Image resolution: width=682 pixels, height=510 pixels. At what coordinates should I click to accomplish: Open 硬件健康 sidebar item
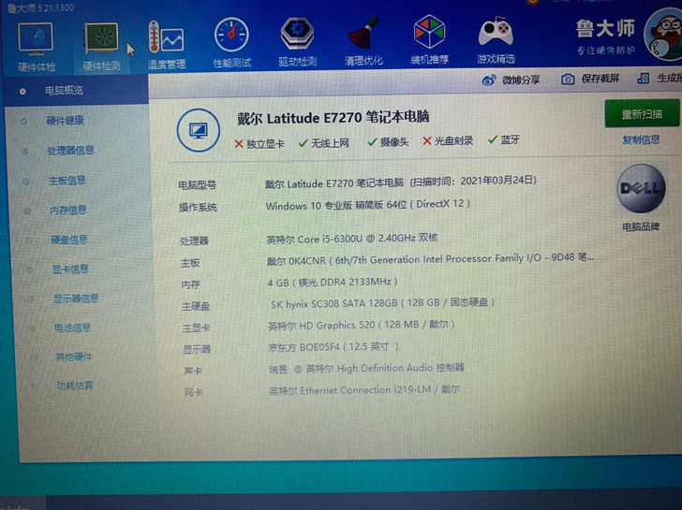(x=66, y=121)
